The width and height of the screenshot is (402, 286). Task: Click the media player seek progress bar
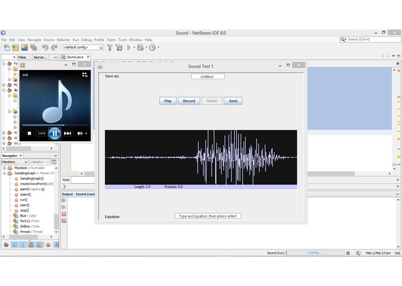55,125
